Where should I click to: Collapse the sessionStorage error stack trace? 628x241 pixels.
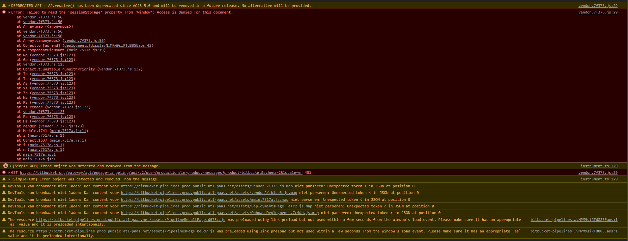[x=9, y=12]
